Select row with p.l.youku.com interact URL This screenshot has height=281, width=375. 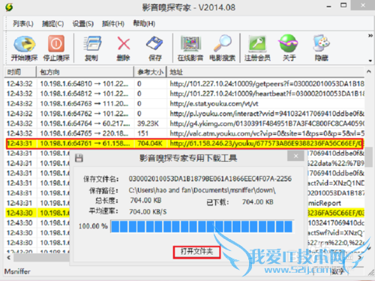(184, 114)
